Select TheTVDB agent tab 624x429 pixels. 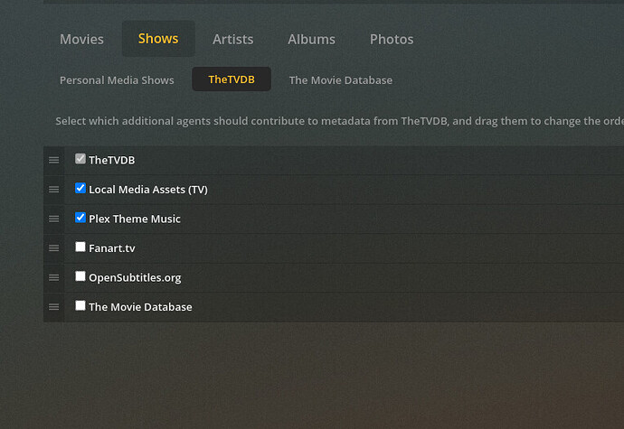tap(232, 79)
